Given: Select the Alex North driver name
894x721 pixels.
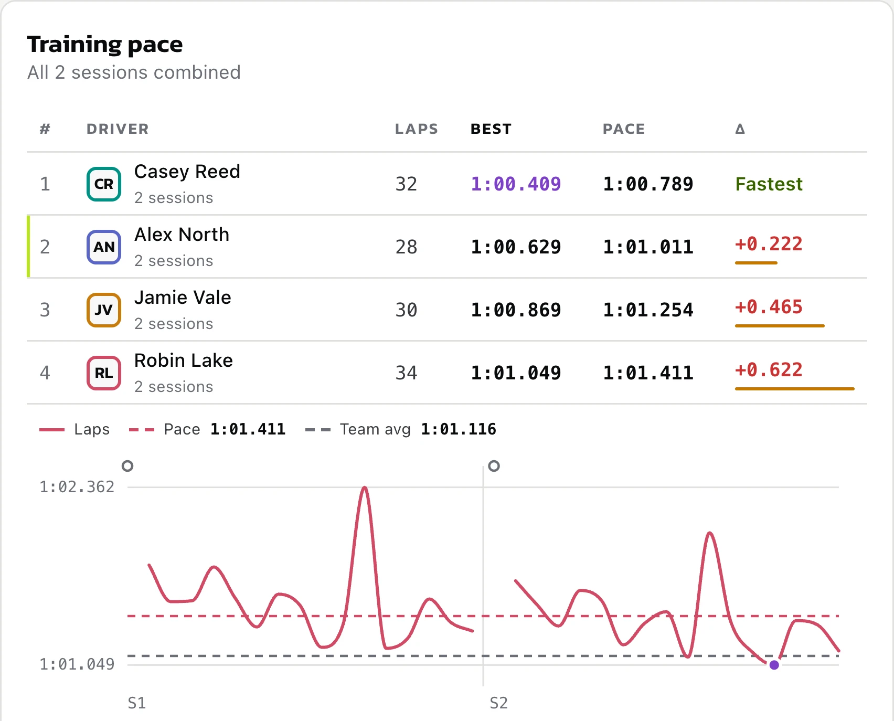Looking at the screenshot, I should [x=182, y=235].
